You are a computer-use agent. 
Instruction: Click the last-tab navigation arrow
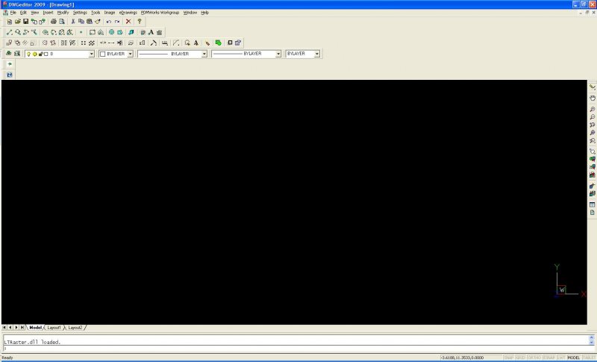click(x=22, y=328)
